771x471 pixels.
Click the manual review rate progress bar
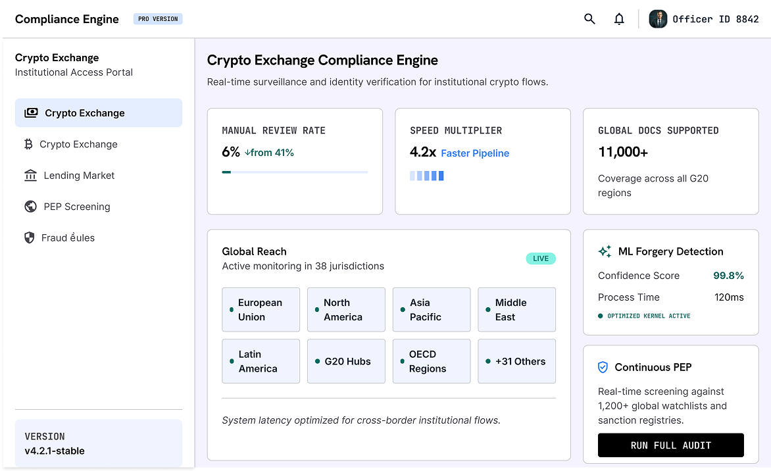click(x=295, y=172)
